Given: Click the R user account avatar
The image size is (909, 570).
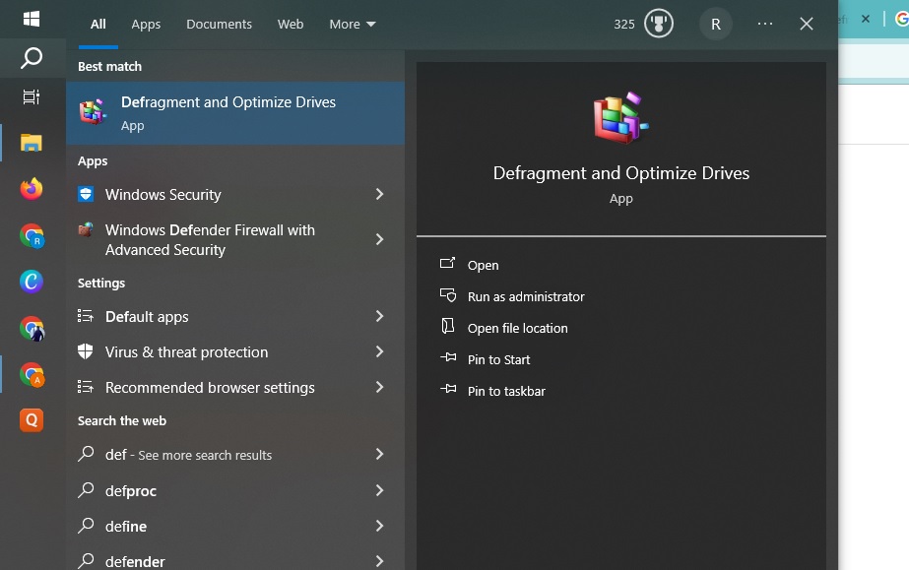Looking at the screenshot, I should tap(716, 24).
